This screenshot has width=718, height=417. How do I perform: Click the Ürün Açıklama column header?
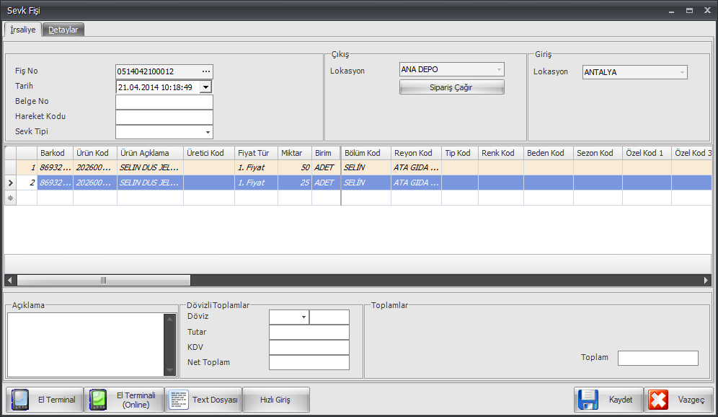(149, 153)
